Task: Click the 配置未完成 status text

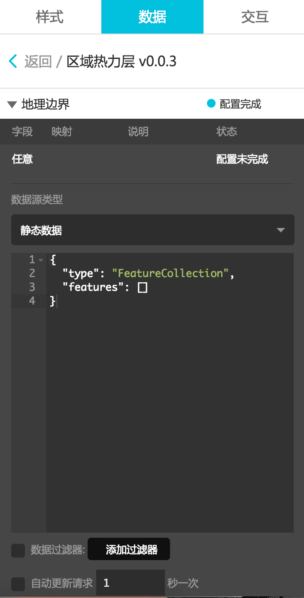Action: coord(242,159)
